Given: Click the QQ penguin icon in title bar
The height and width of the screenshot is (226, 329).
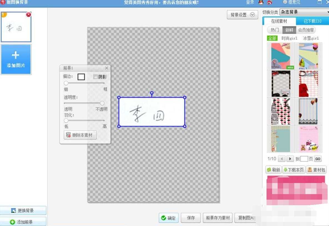Looking at the screenshot, I should 261,2.
